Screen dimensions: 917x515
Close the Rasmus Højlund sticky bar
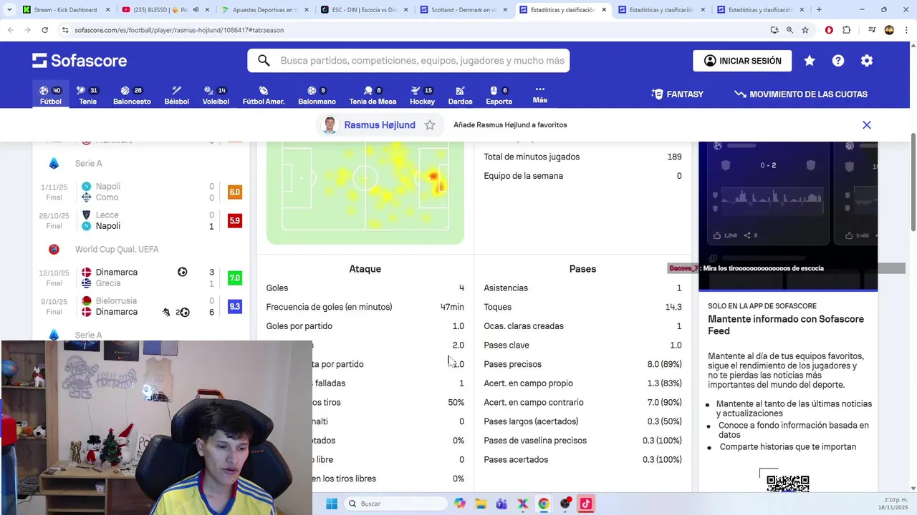(867, 125)
